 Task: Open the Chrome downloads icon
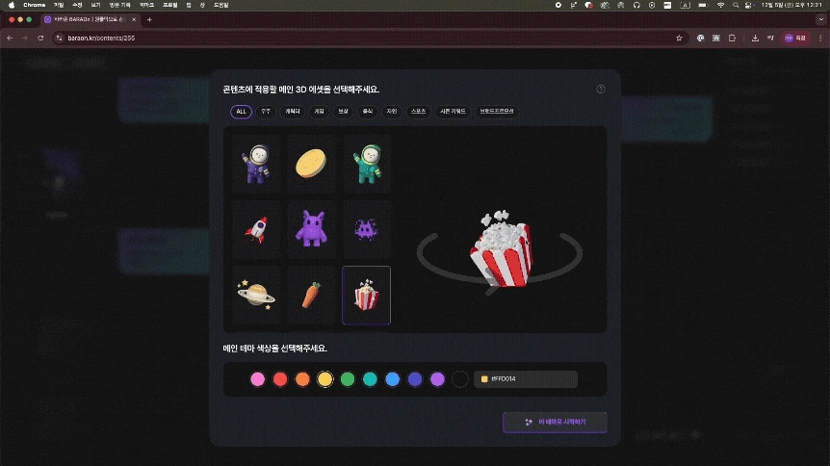[x=755, y=39]
